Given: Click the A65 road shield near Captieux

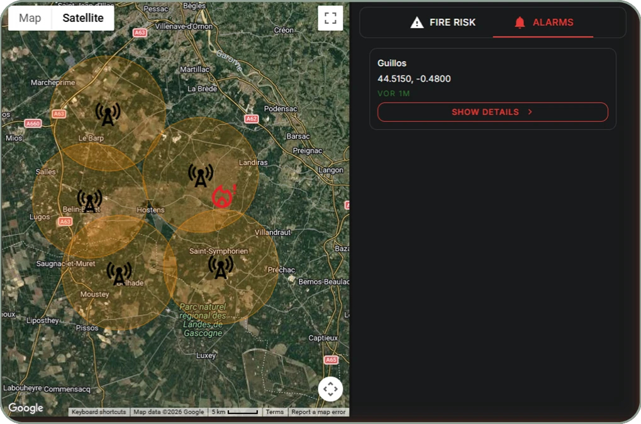Looking at the screenshot, I should 331,359.
